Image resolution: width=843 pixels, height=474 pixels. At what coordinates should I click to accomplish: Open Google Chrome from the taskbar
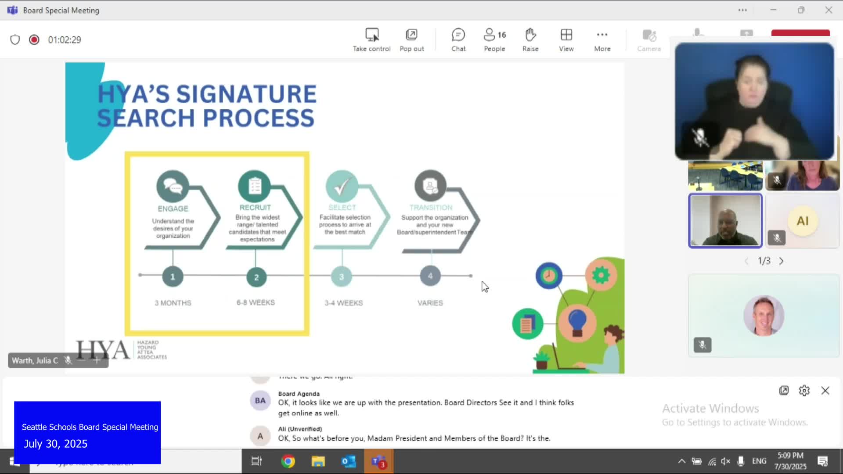point(288,461)
